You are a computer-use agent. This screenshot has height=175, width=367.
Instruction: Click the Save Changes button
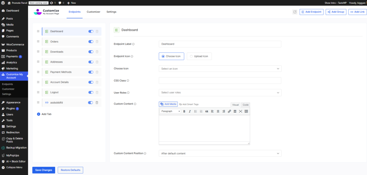[43, 170]
